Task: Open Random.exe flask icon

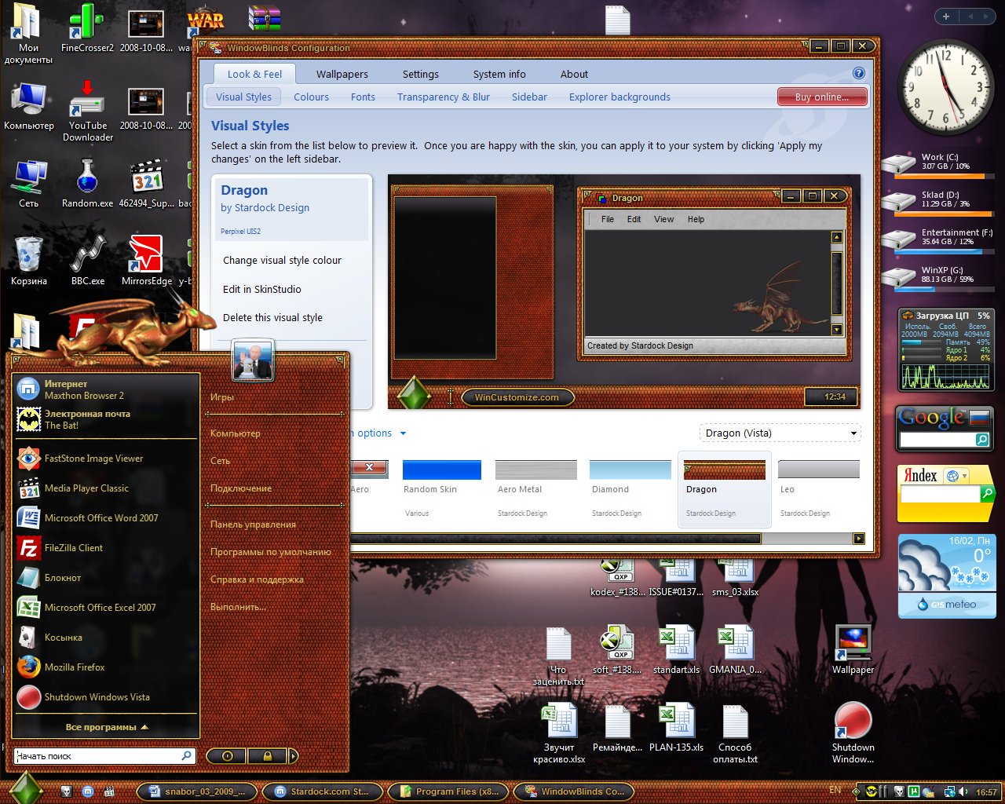Action: click(x=87, y=183)
